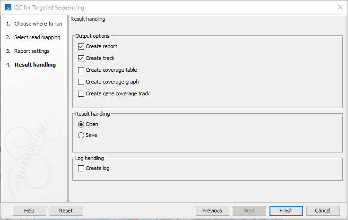Select the Result handling step
The width and height of the screenshot is (348, 220).
(35, 65)
